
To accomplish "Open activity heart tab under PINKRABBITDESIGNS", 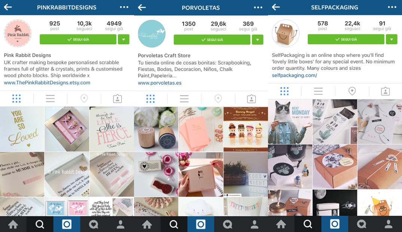I will tap(94, 224).
